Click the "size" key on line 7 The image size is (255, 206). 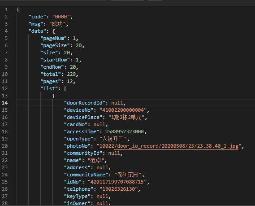point(49,53)
